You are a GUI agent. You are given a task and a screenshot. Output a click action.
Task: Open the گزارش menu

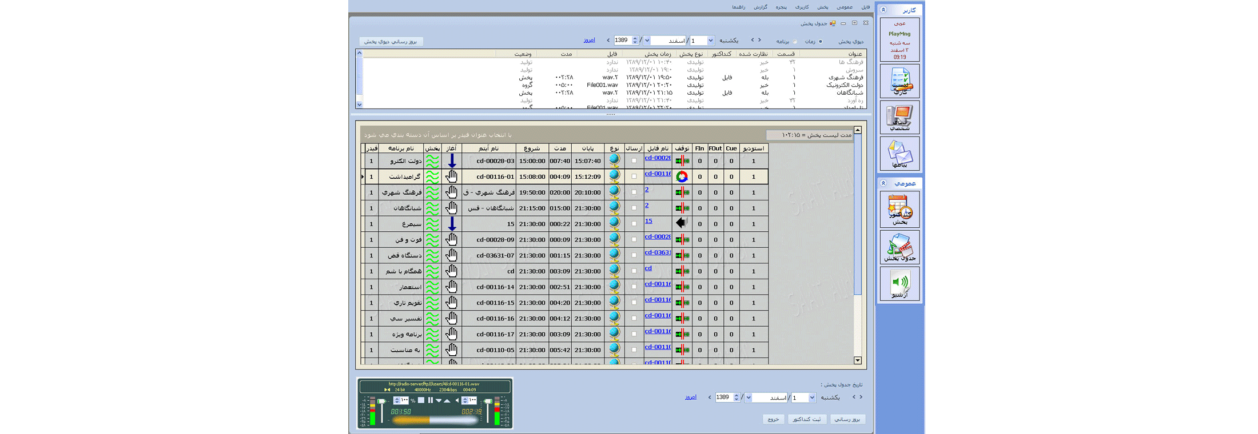(x=760, y=7)
